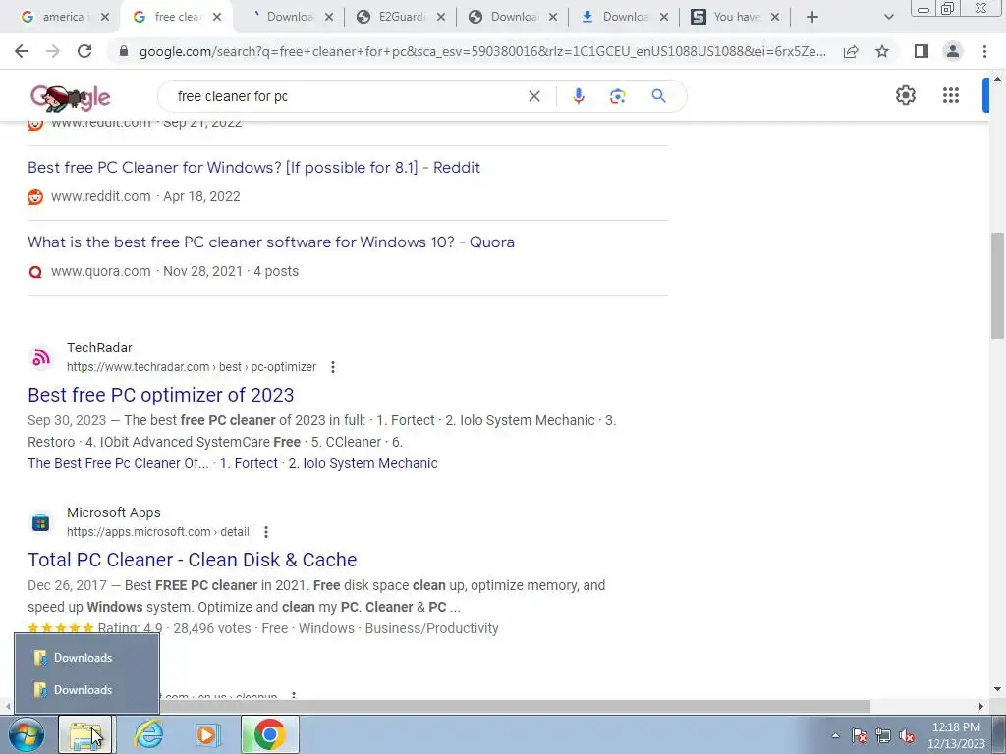Open Chrome three-dot menu
This screenshot has height=754, width=1006.
[x=984, y=51]
